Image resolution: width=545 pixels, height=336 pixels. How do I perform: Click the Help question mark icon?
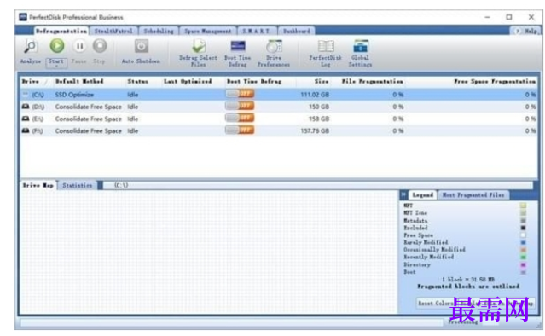click(517, 32)
